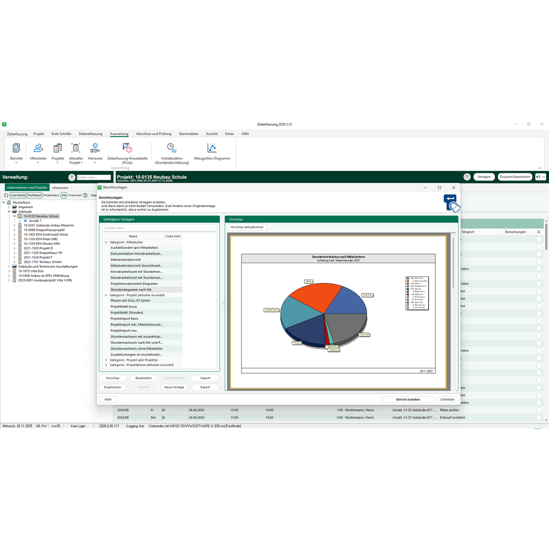The image size is (549, 549).
Task: Click the Neue Vorlage button
Action: tap(174, 387)
